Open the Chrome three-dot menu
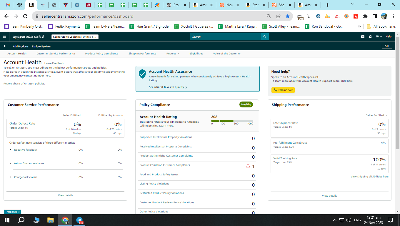Image resolution: width=400 pixels, height=226 pixels. pyautogui.click(x=394, y=16)
